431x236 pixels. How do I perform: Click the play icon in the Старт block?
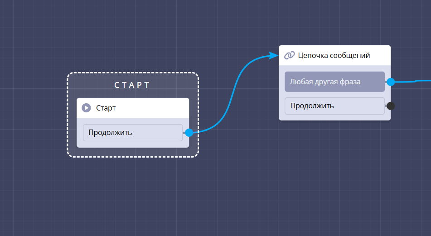[x=86, y=108]
